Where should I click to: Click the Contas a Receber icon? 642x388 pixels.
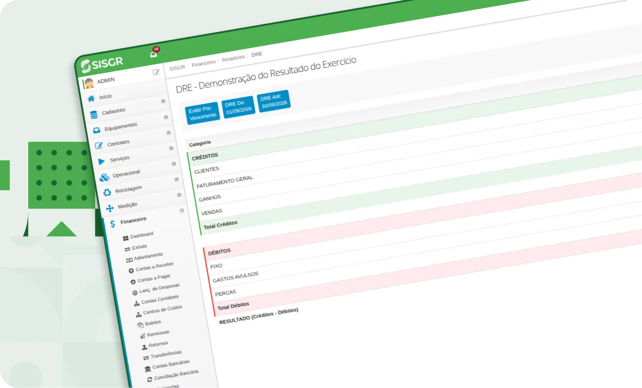[x=131, y=271]
